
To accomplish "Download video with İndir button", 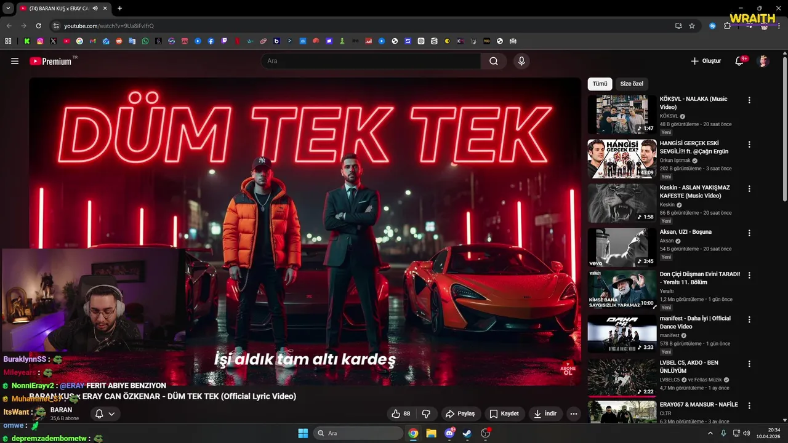I will click(545, 413).
